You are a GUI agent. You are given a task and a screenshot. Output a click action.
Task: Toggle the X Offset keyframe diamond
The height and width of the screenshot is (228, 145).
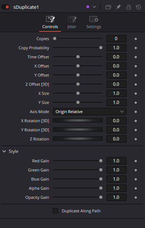click(x=136, y=66)
